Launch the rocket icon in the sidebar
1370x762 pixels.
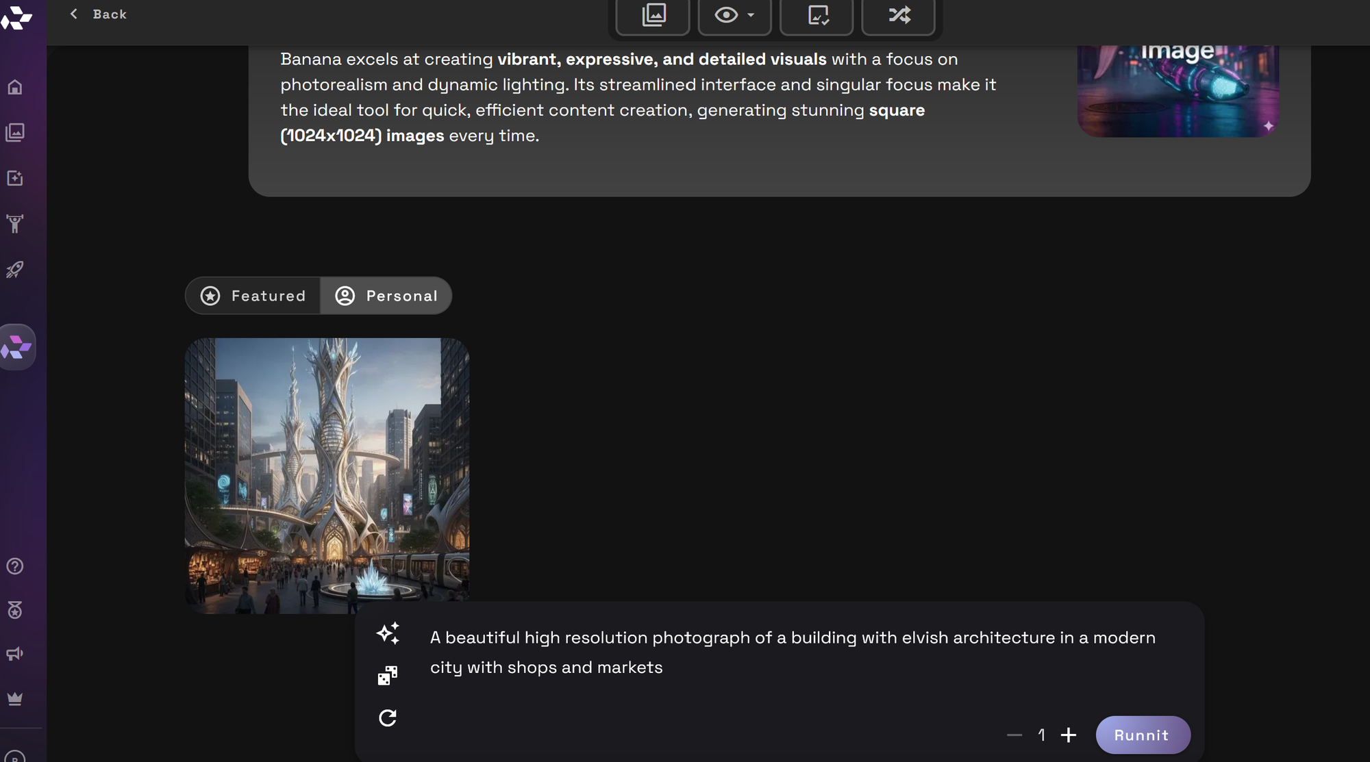coord(14,269)
